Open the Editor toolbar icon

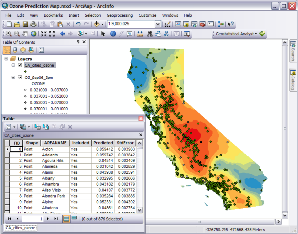[167, 24]
